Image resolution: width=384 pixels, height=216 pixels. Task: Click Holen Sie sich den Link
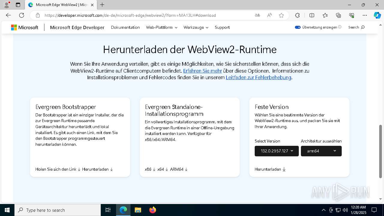58,169
